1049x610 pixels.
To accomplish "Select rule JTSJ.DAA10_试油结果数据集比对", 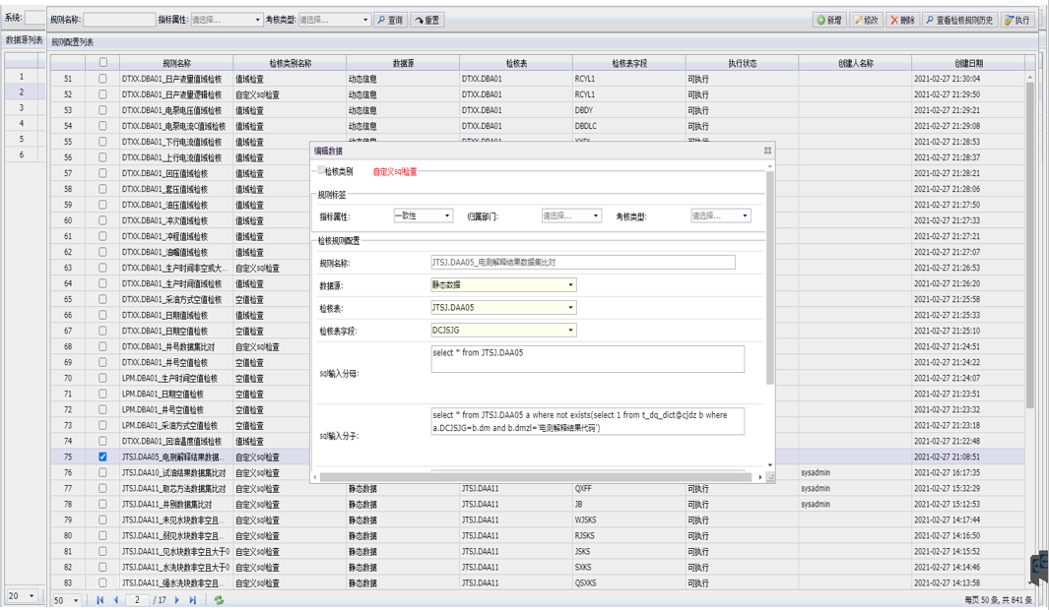I will [x=174, y=473].
